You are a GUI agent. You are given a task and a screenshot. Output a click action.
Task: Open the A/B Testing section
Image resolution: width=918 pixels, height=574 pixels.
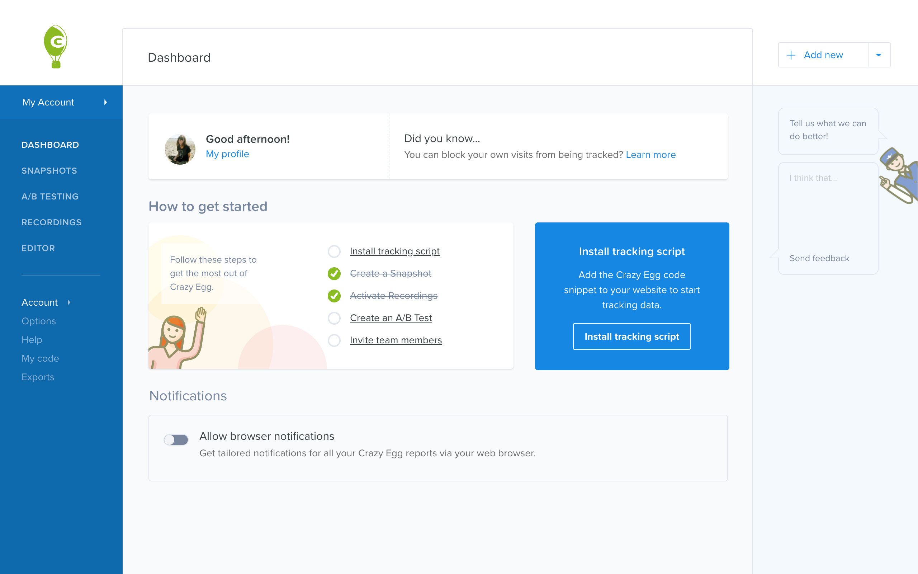50,196
